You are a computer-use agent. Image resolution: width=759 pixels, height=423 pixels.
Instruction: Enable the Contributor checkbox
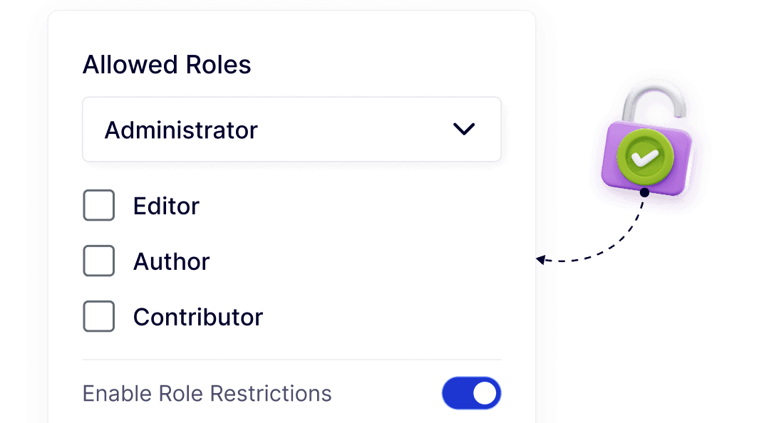click(99, 317)
